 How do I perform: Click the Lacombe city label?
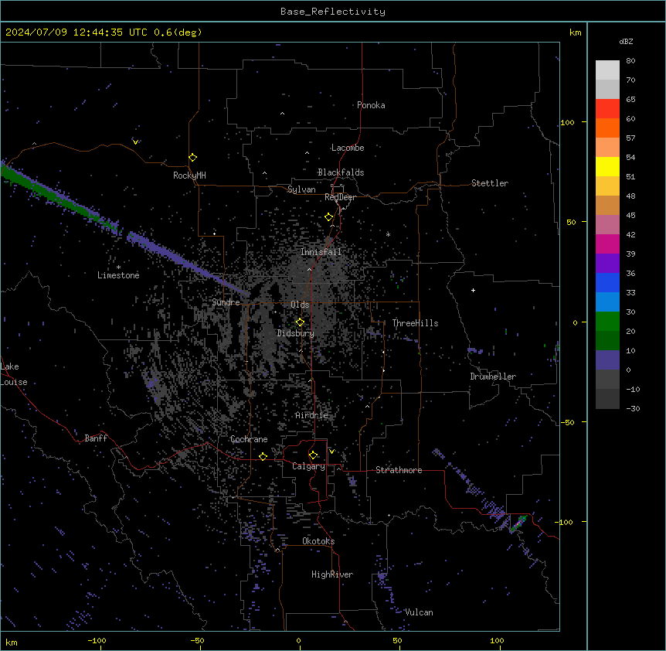(x=348, y=148)
